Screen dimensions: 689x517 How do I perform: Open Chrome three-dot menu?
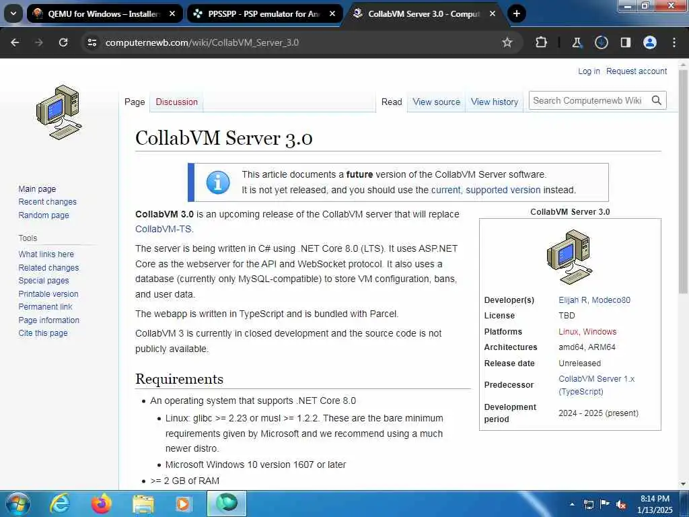point(674,42)
